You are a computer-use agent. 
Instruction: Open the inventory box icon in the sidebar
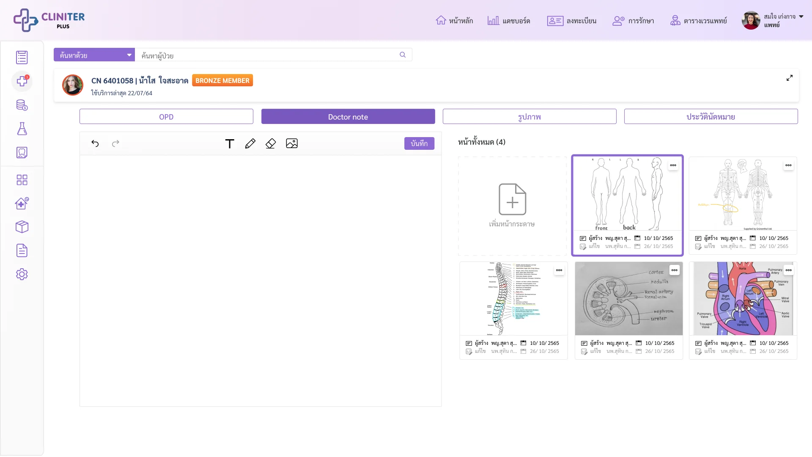[x=22, y=227]
